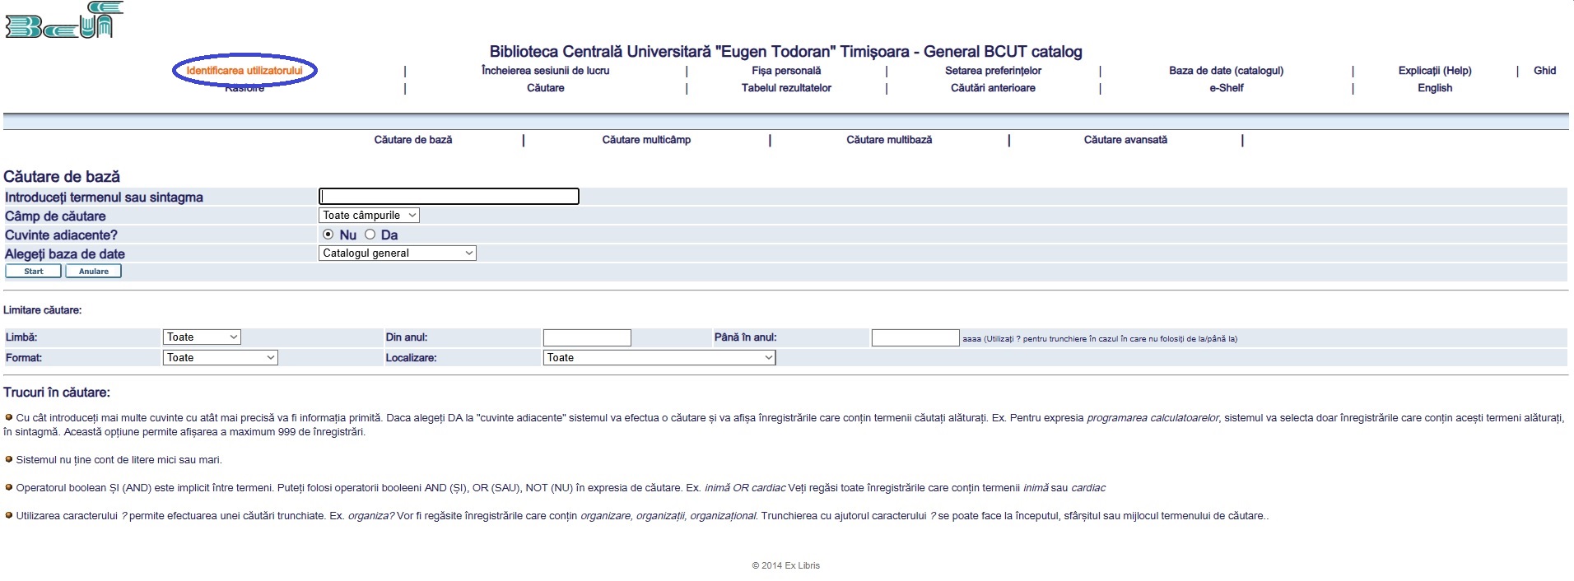Open the e-Shelf link
The image size is (1574, 581).
coord(1226,88)
